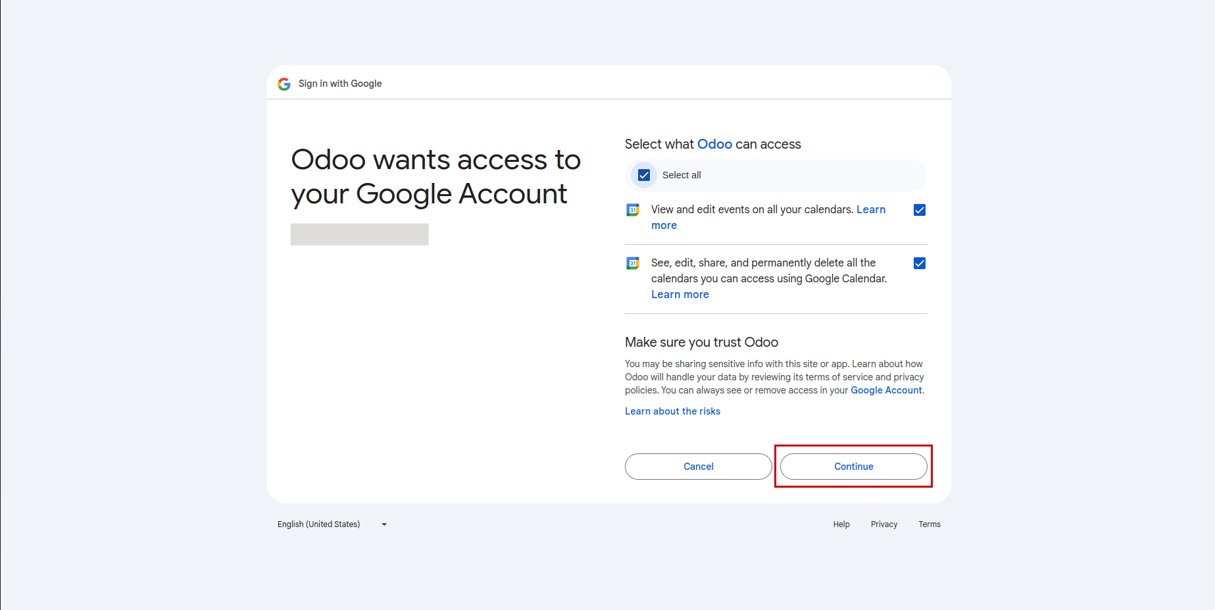Open the Odoo app link

coord(714,144)
